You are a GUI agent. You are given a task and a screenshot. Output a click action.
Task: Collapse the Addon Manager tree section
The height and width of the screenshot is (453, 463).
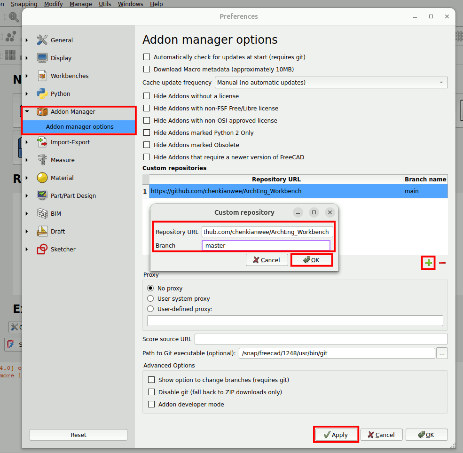27,112
